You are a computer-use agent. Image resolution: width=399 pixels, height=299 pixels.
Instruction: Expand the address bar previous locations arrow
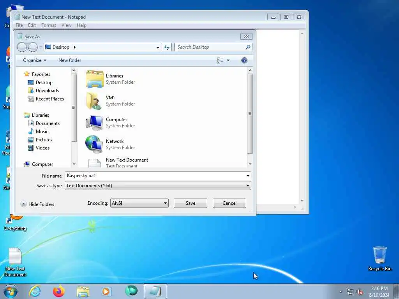pos(158,47)
